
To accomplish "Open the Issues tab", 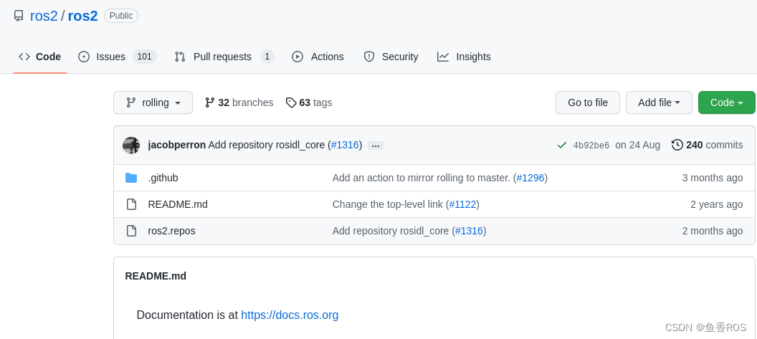I will point(118,57).
